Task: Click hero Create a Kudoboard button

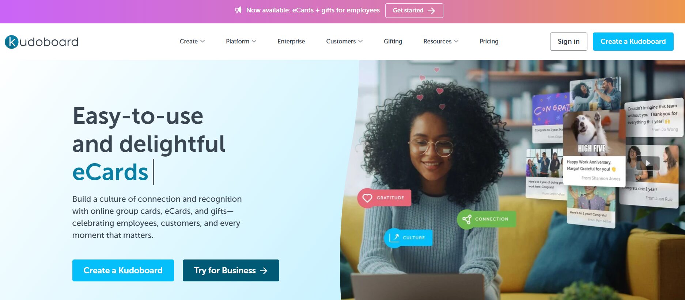Action: pos(123,270)
